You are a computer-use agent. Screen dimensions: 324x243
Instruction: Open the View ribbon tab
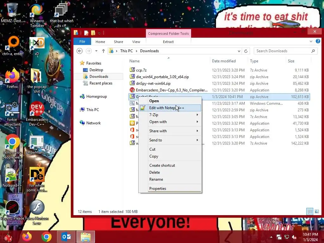pyautogui.click(x=136, y=42)
